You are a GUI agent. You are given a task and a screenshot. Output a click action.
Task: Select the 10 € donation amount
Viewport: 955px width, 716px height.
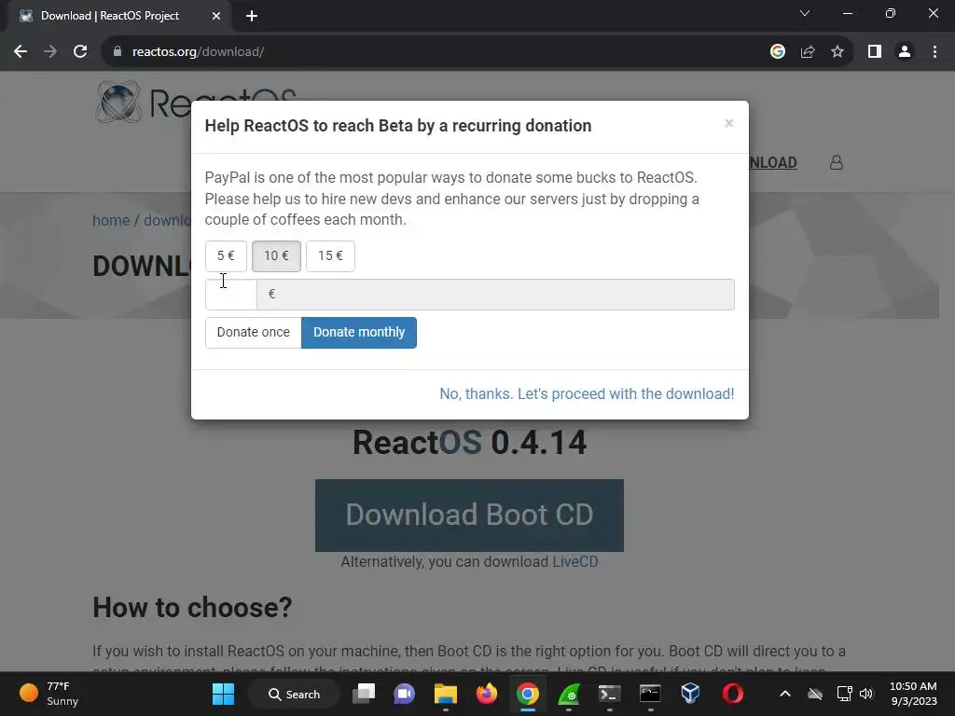(276, 255)
